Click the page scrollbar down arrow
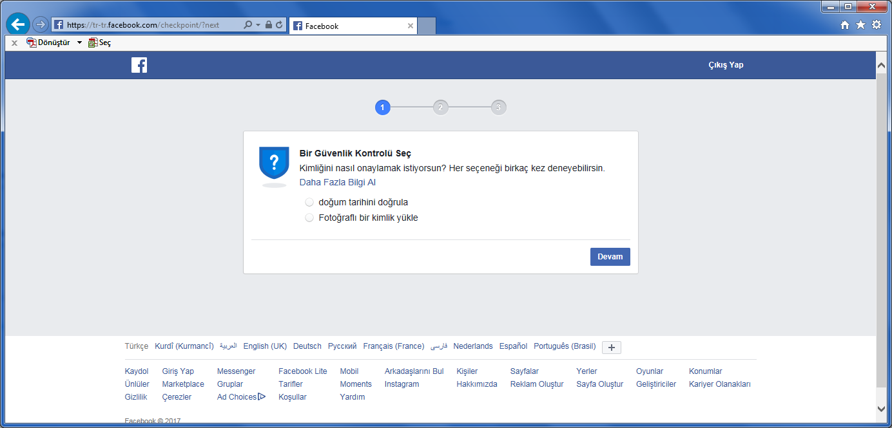Image resolution: width=892 pixels, height=428 pixels. [882, 408]
